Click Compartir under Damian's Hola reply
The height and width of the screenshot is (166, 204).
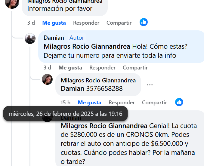point(135,68)
